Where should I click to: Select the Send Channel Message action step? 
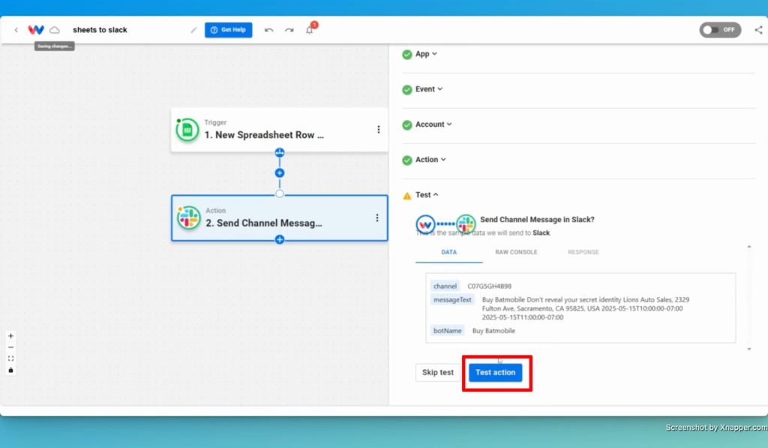pyautogui.click(x=279, y=218)
